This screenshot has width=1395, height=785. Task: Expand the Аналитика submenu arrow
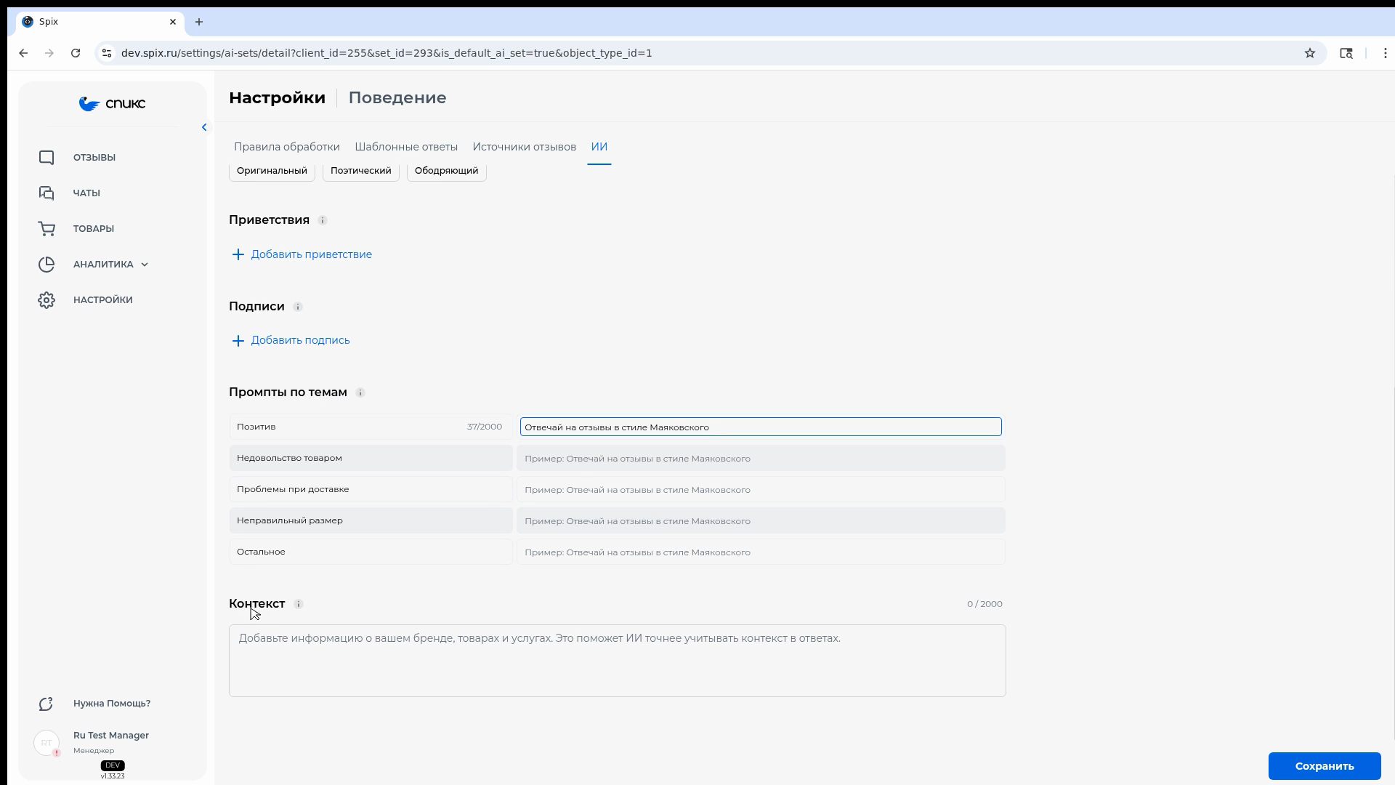tap(145, 265)
